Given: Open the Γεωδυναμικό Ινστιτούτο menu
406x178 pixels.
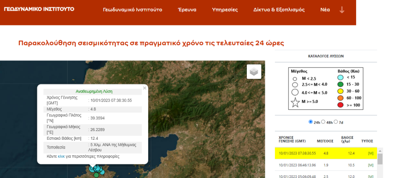Looking at the screenshot, I should pos(132,10).
